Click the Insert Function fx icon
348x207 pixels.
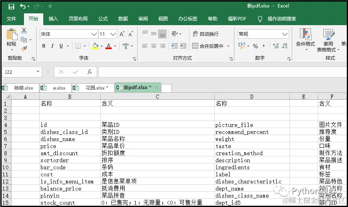click(x=89, y=72)
